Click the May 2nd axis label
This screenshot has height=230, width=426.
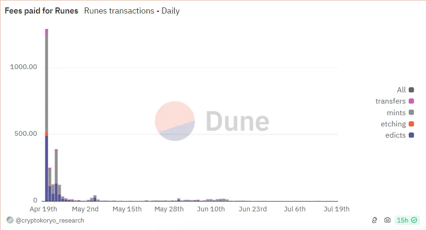[85, 209]
